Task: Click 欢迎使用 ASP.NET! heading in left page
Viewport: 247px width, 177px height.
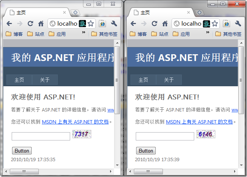Action: (x=43, y=97)
